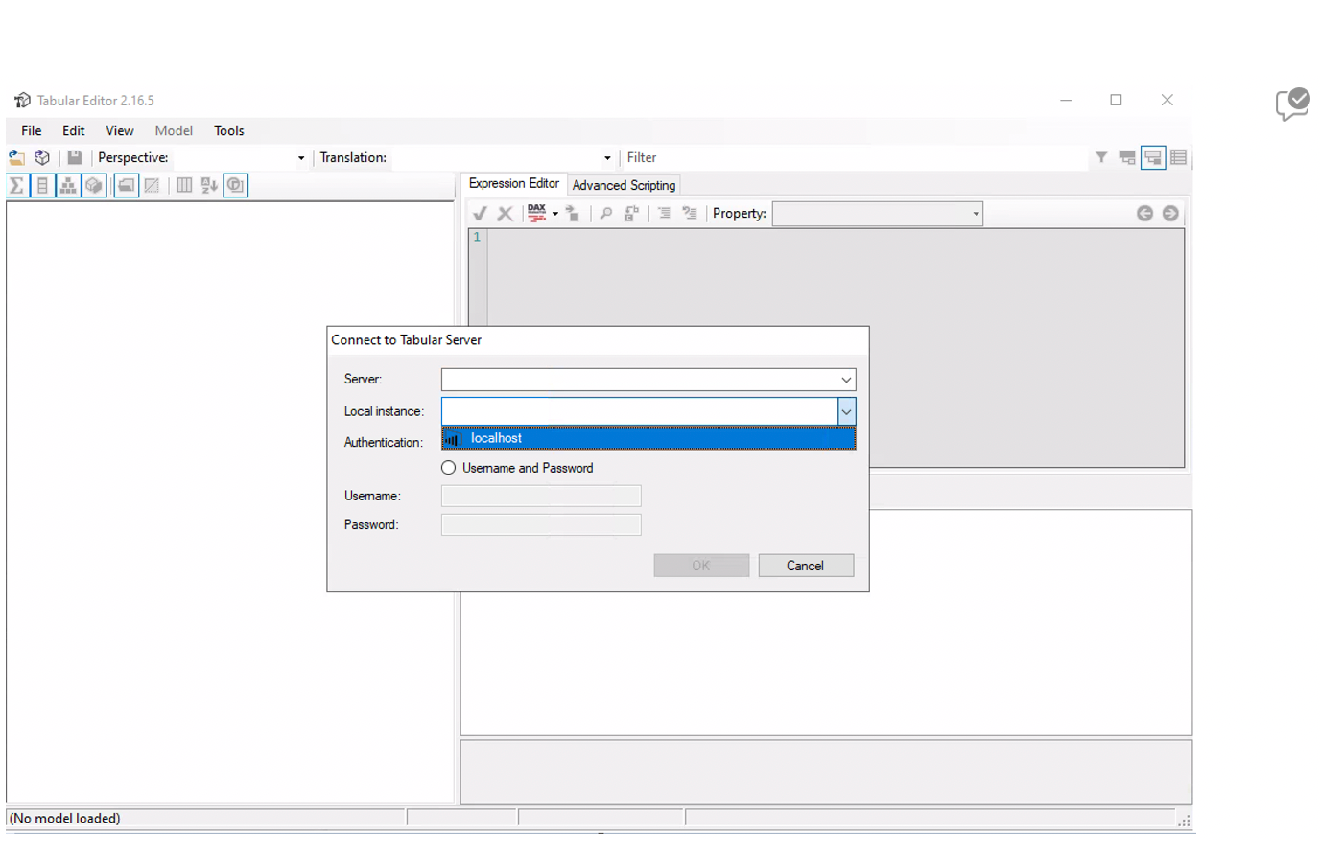This screenshot has width=1320, height=858.
Task: Click the navigate forward arrow icon
Action: pyautogui.click(x=1170, y=213)
